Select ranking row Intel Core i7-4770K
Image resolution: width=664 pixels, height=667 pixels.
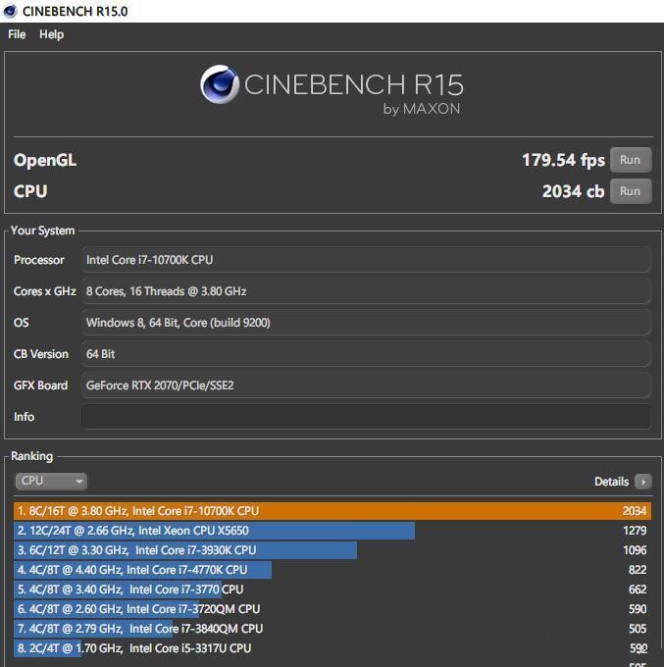[x=332, y=570]
